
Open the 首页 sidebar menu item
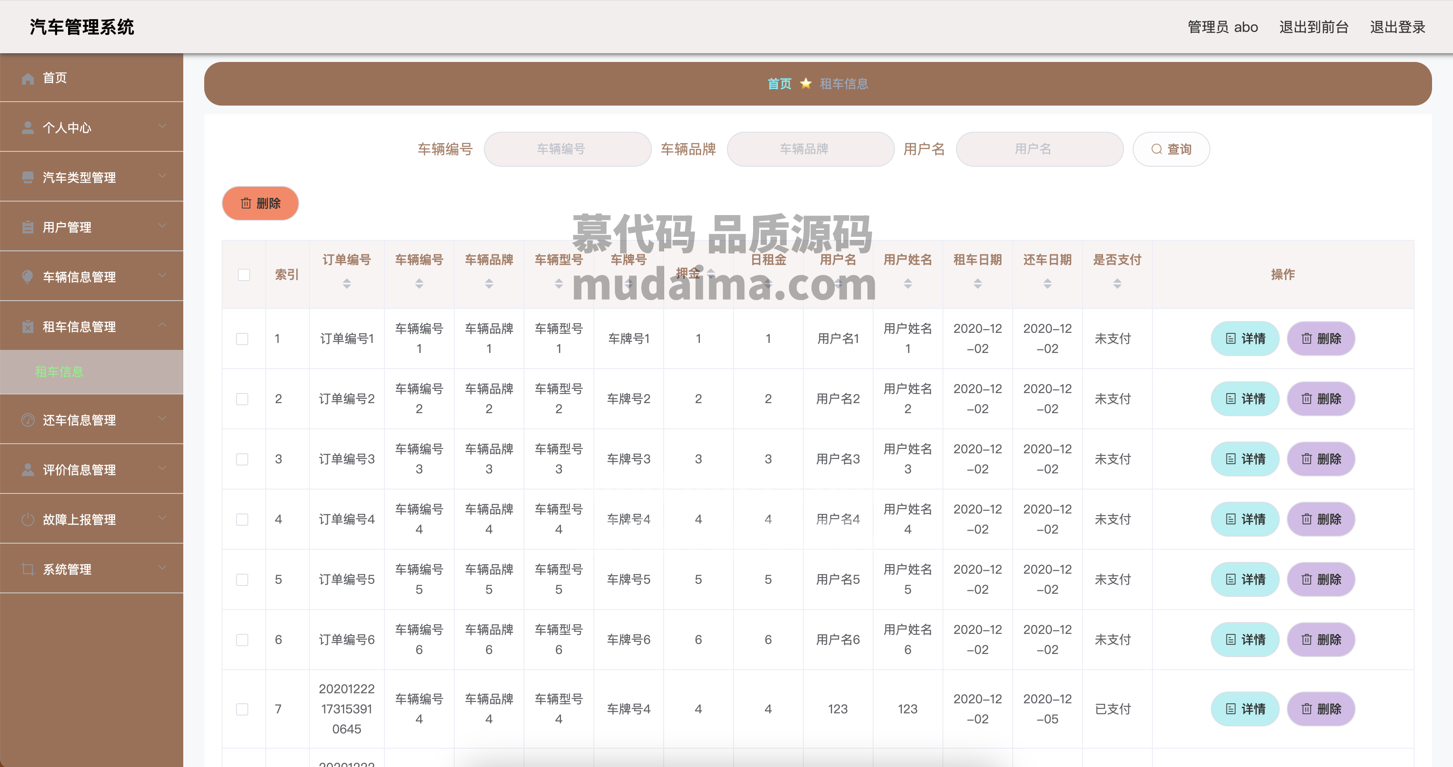click(91, 78)
